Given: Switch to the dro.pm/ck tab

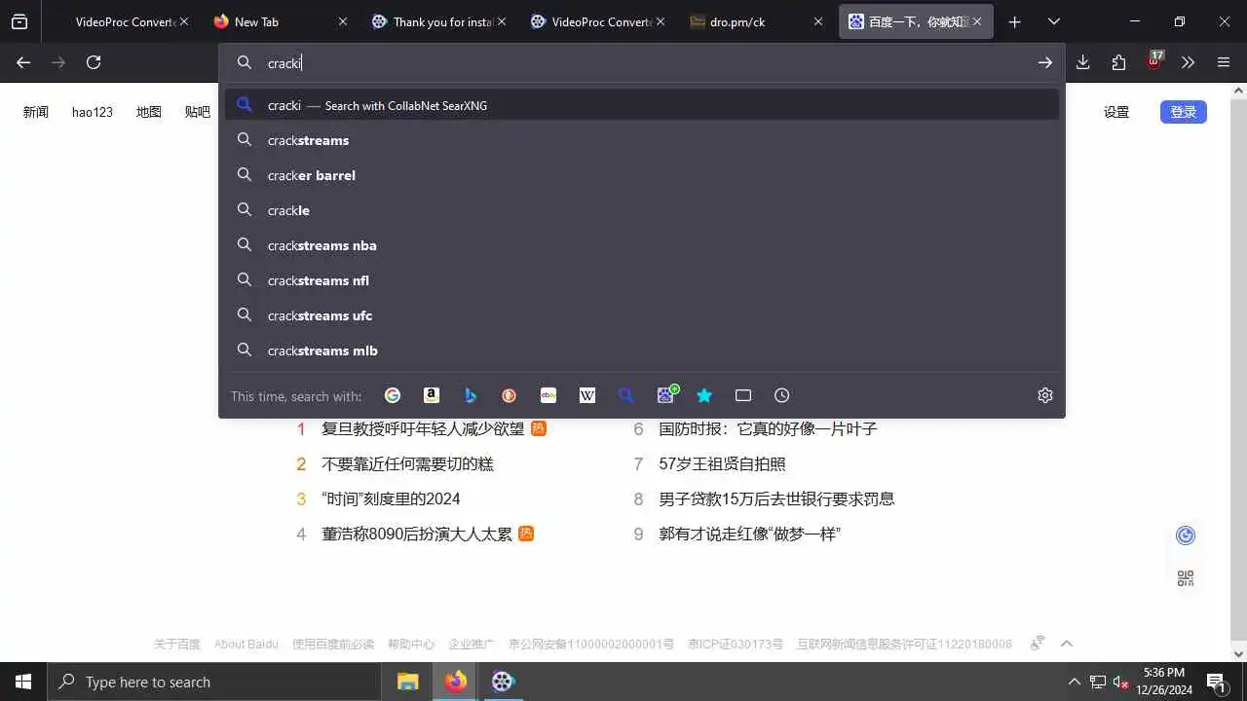Looking at the screenshot, I should pos(758,21).
